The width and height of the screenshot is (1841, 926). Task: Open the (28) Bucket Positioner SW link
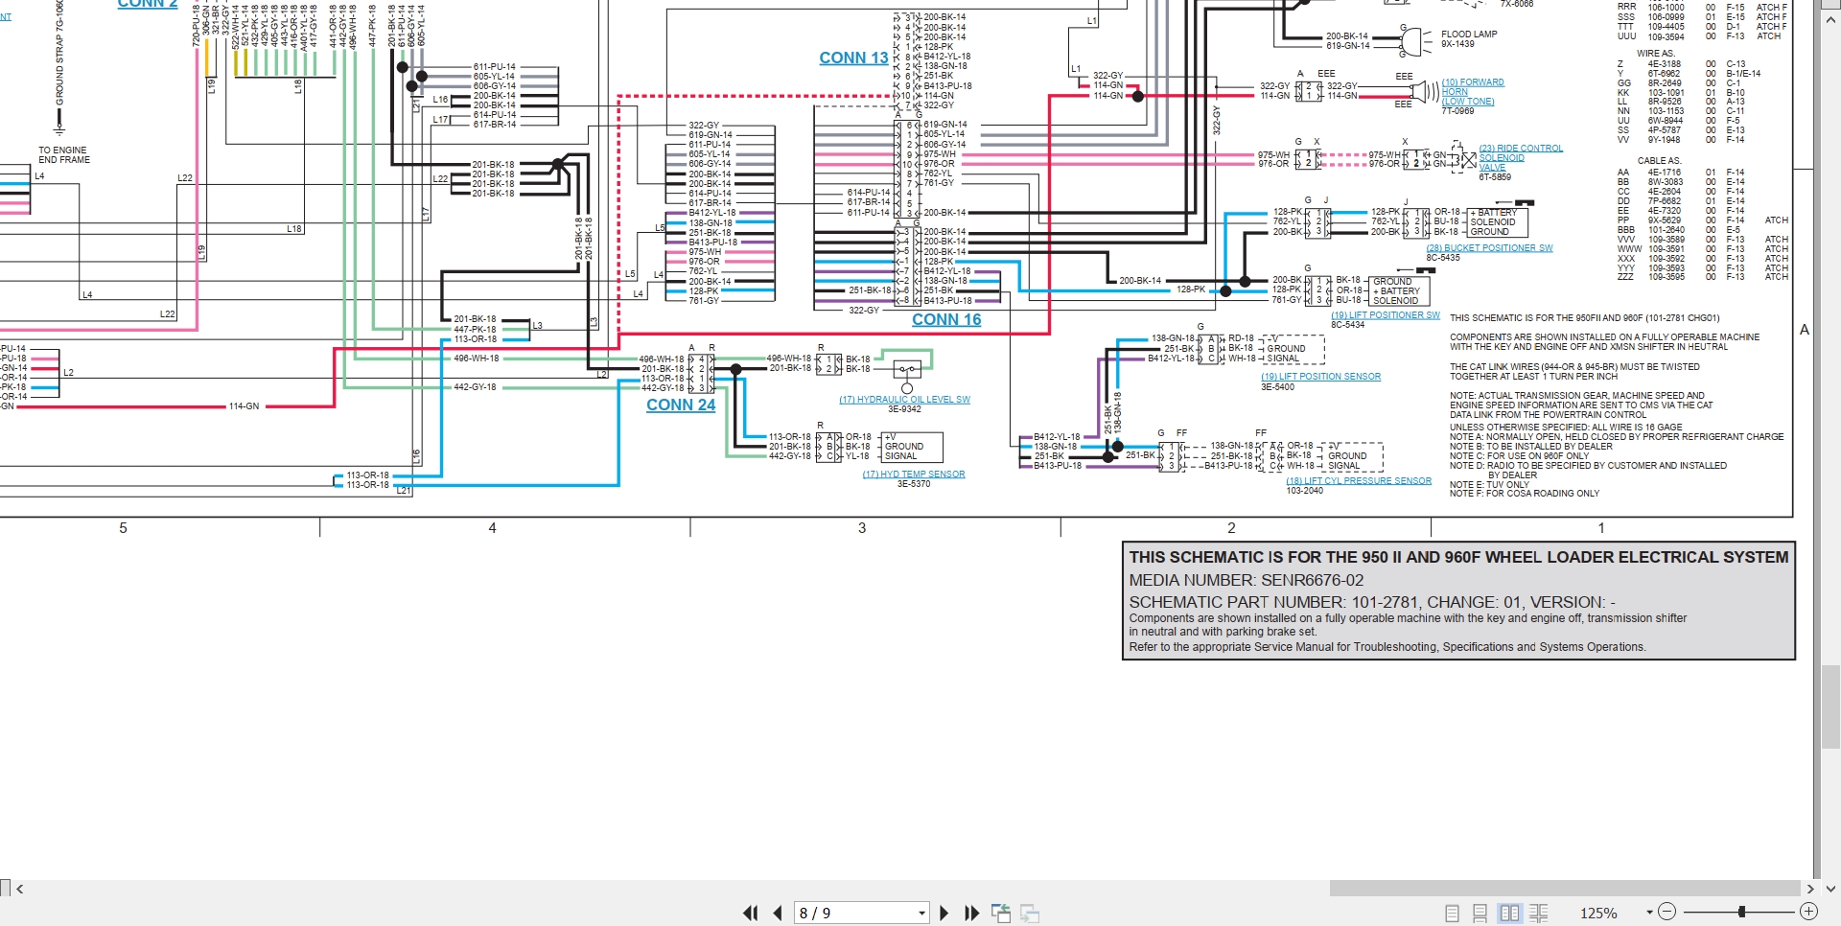coord(1489,248)
